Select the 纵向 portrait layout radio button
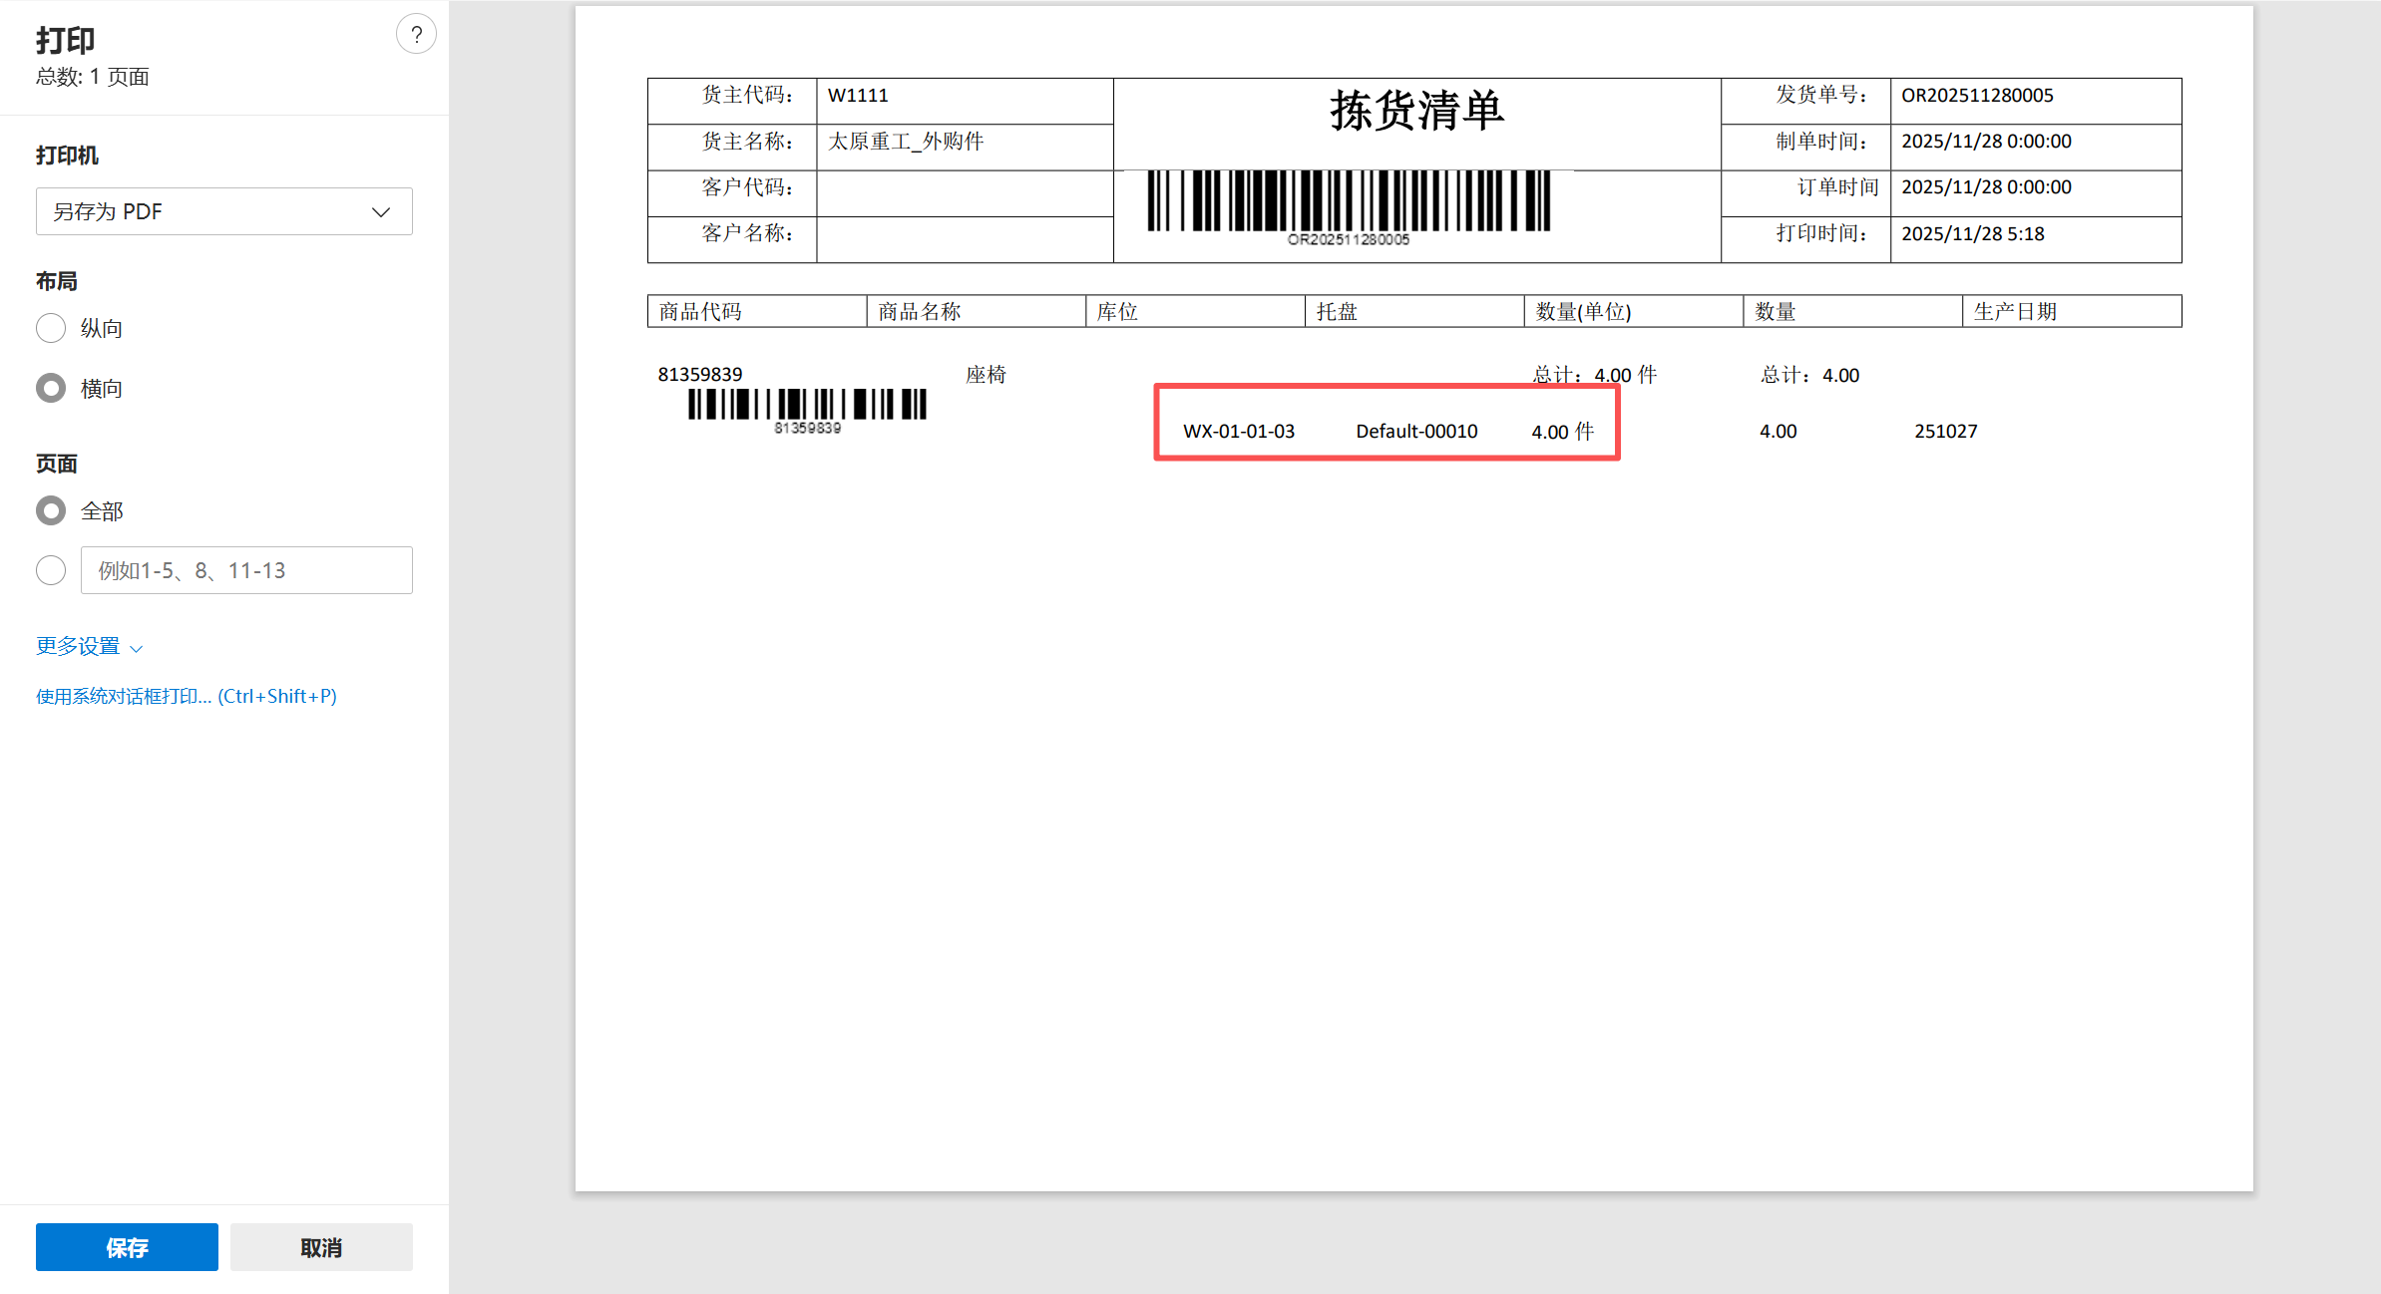Screen dimensions: 2381x1294 (x=51, y=328)
